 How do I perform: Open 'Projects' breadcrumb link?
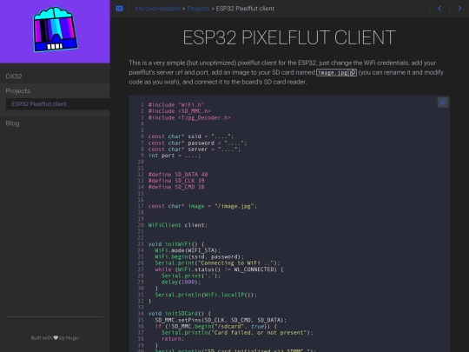(x=198, y=9)
